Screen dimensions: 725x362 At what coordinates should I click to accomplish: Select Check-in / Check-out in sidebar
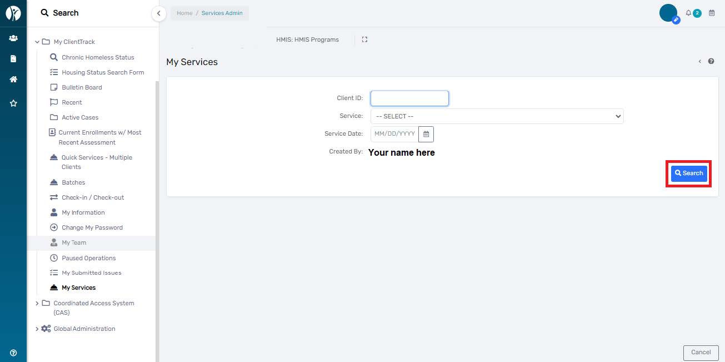(x=93, y=197)
